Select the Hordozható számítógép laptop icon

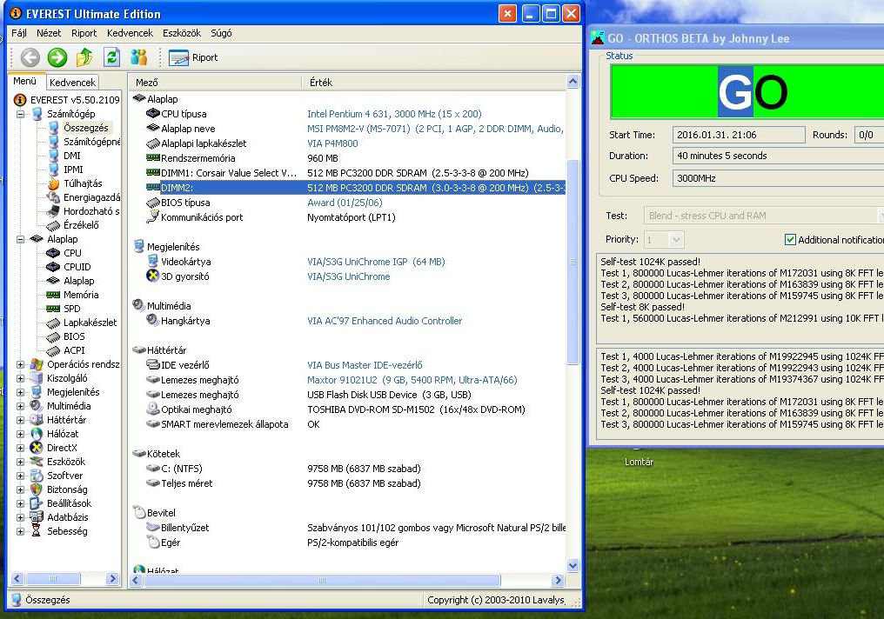(x=54, y=211)
